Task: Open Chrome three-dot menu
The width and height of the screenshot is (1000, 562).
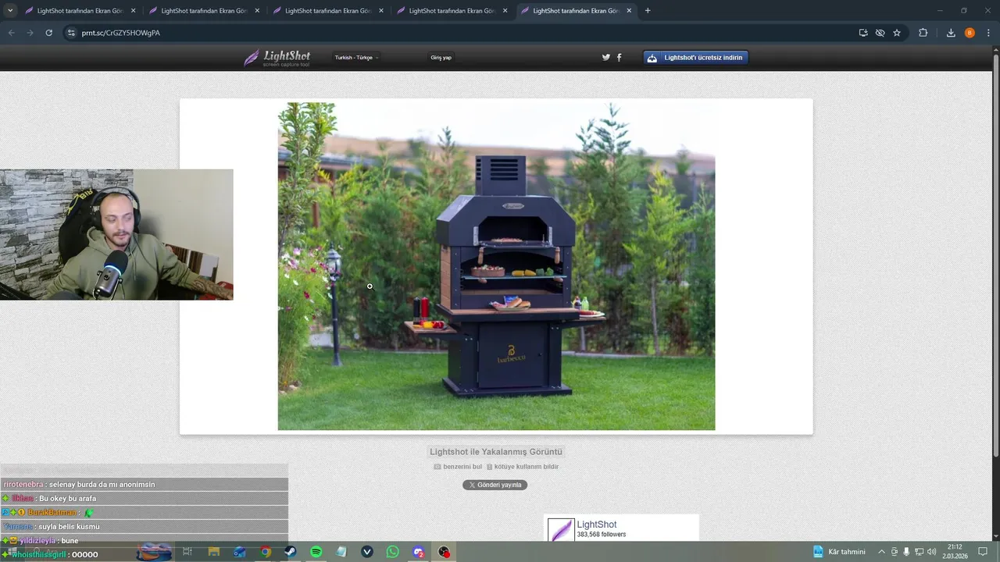Action: coord(987,33)
